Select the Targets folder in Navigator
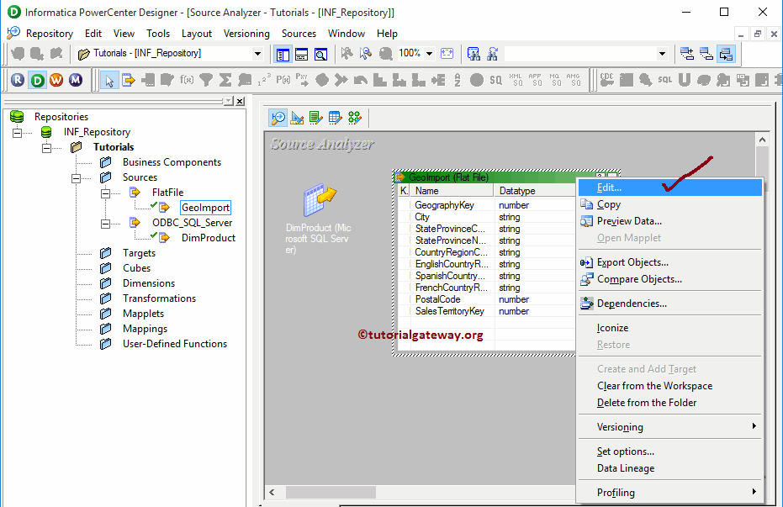 pyautogui.click(x=139, y=253)
